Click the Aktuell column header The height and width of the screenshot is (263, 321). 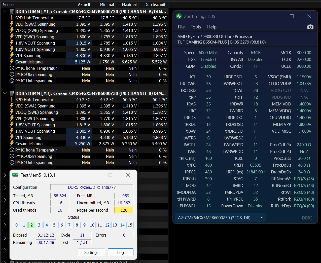84,5
